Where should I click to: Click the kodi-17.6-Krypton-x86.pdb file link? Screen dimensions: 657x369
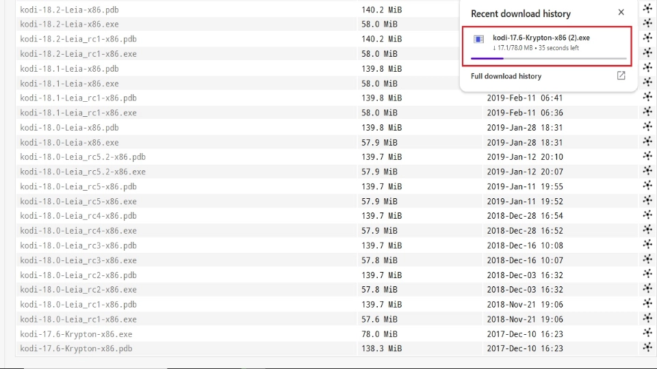76,348
